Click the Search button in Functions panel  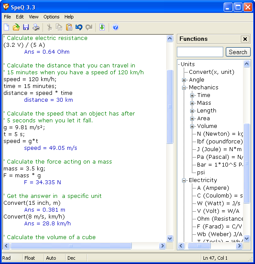point(238,52)
